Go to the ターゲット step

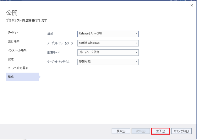tap(13, 32)
